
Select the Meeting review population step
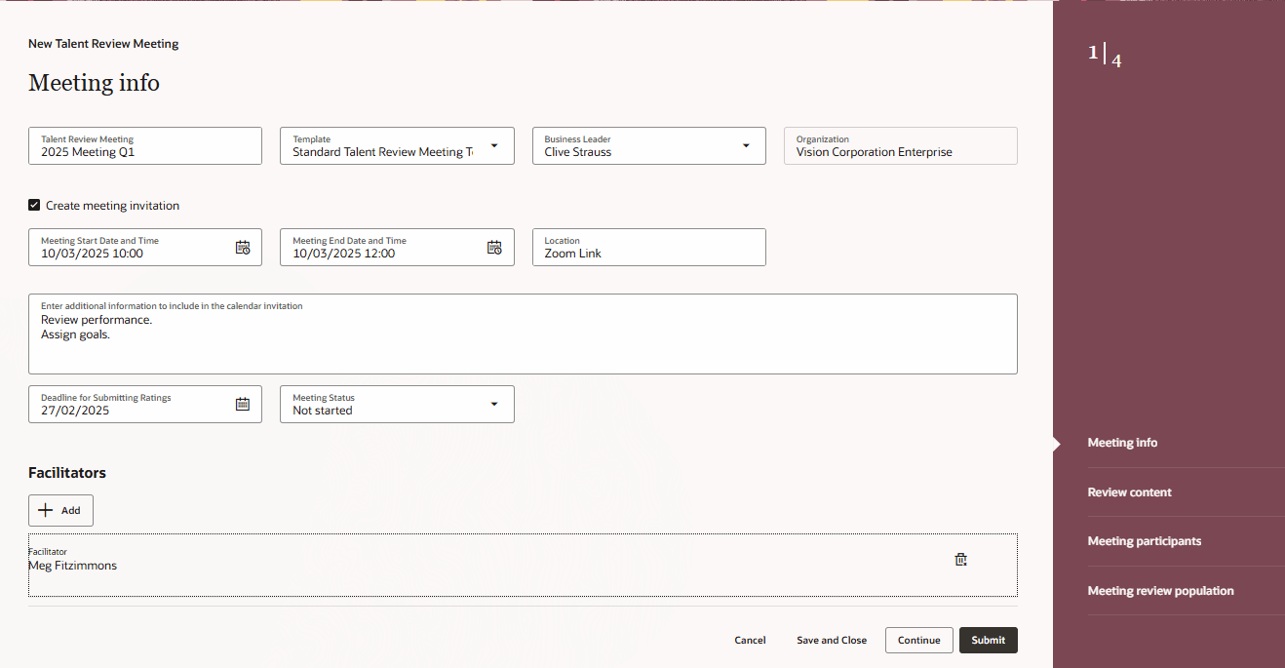[1160, 590]
